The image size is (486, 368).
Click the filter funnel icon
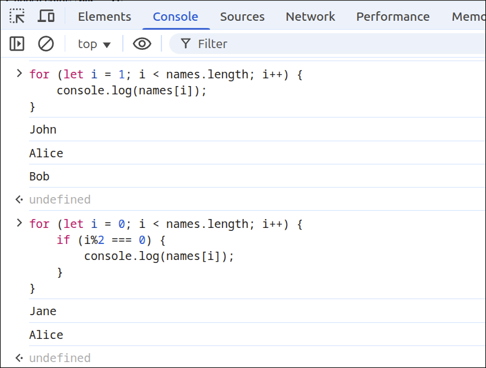(x=186, y=43)
